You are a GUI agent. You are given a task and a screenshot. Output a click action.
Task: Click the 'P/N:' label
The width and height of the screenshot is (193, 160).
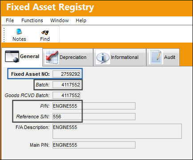[45, 106]
